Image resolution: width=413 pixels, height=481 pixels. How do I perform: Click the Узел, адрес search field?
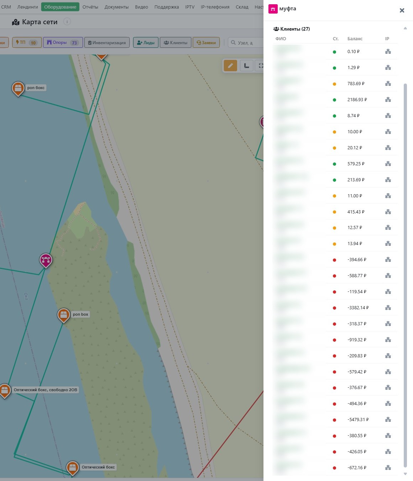tap(246, 42)
